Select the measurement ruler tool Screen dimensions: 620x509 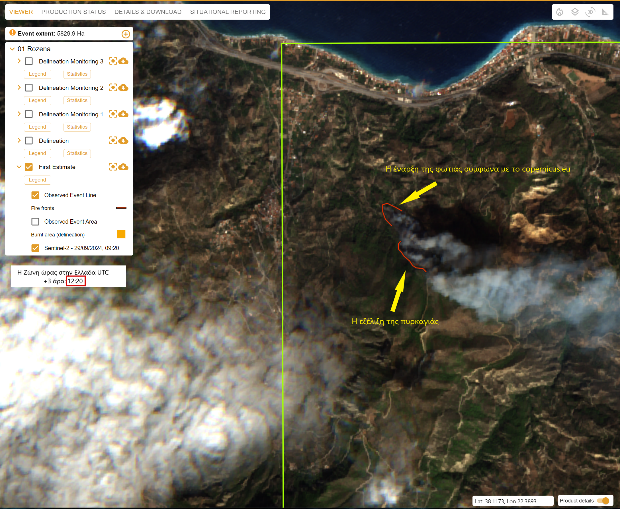pos(605,12)
